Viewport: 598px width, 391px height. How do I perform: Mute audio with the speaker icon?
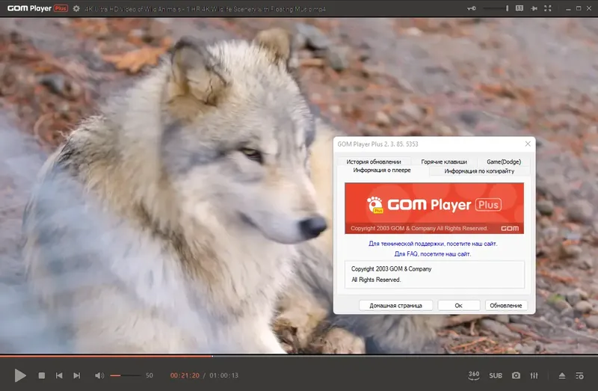(x=99, y=376)
